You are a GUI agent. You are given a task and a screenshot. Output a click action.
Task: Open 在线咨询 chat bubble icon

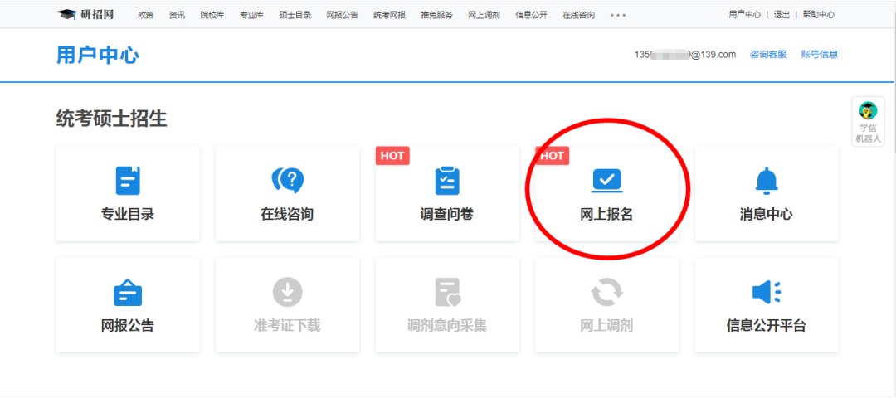(x=287, y=180)
